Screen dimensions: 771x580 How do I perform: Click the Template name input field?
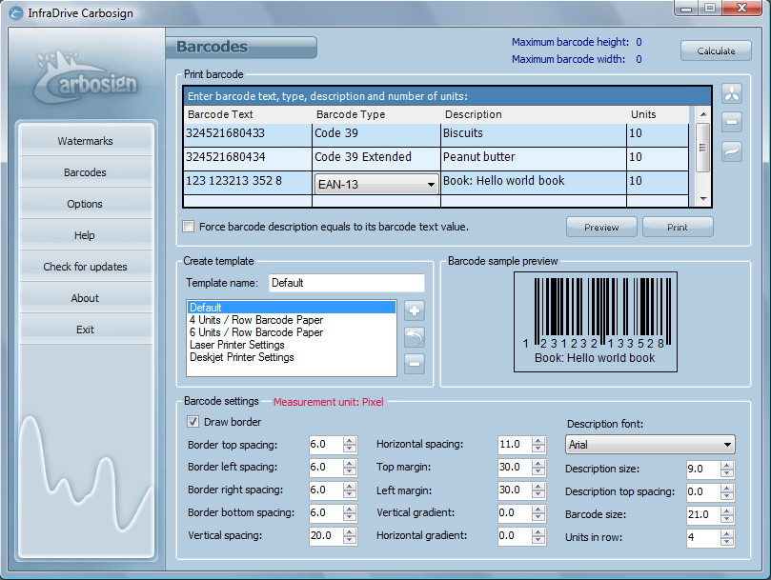pyautogui.click(x=346, y=283)
